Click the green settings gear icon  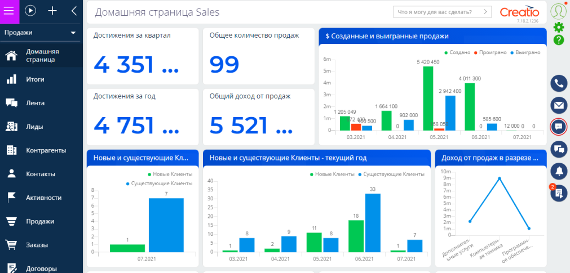point(558,27)
